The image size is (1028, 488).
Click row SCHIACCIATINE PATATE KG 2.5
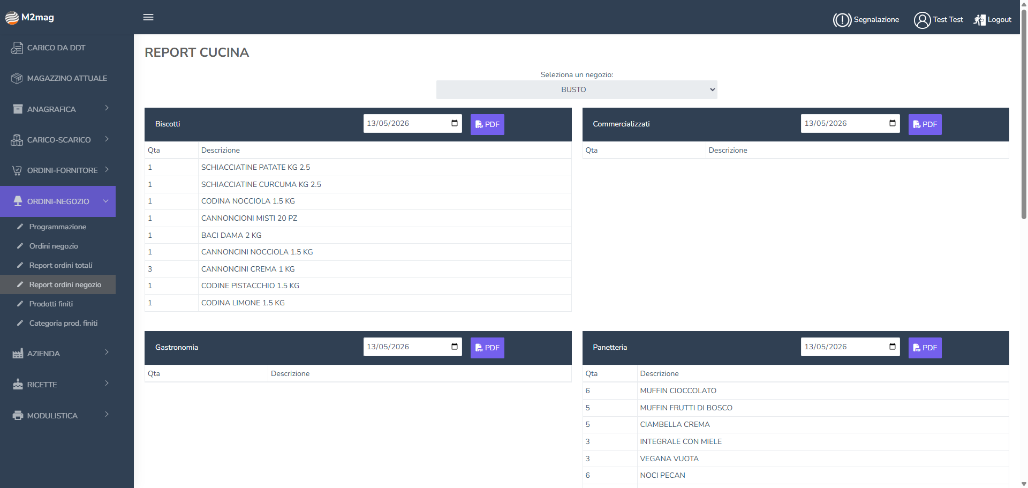(x=358, y=167)
